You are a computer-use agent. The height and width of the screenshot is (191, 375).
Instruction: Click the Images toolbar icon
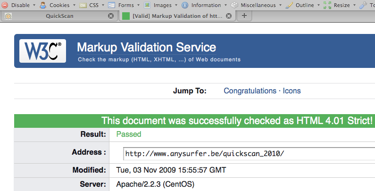147,5
